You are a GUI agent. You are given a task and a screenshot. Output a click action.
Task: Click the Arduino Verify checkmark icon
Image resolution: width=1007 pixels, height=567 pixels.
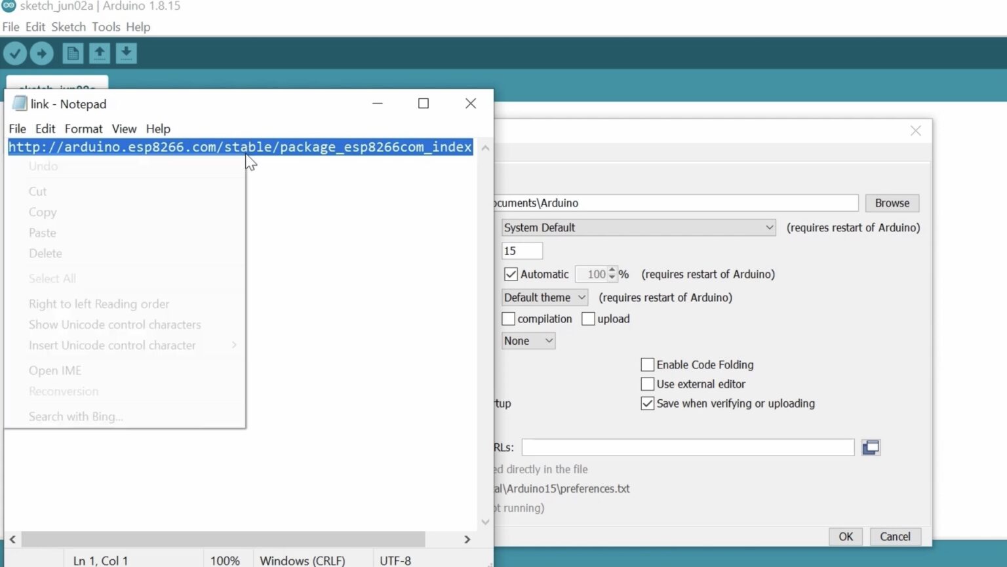pyautogui.click(x=15, y=53)
